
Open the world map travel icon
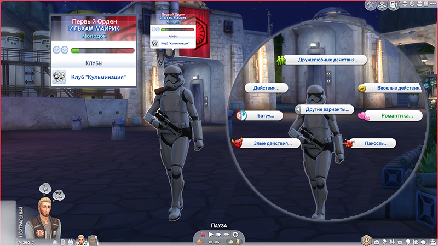click(382, 5)
